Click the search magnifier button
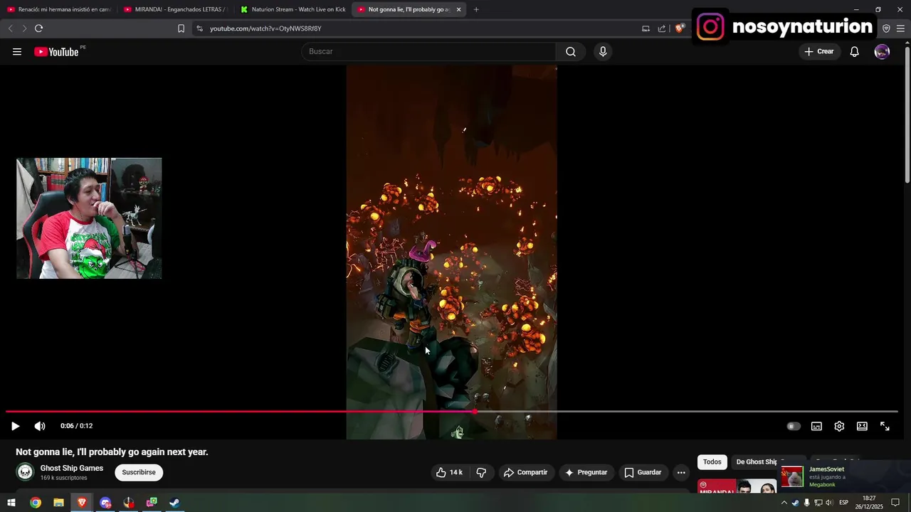 571,52
